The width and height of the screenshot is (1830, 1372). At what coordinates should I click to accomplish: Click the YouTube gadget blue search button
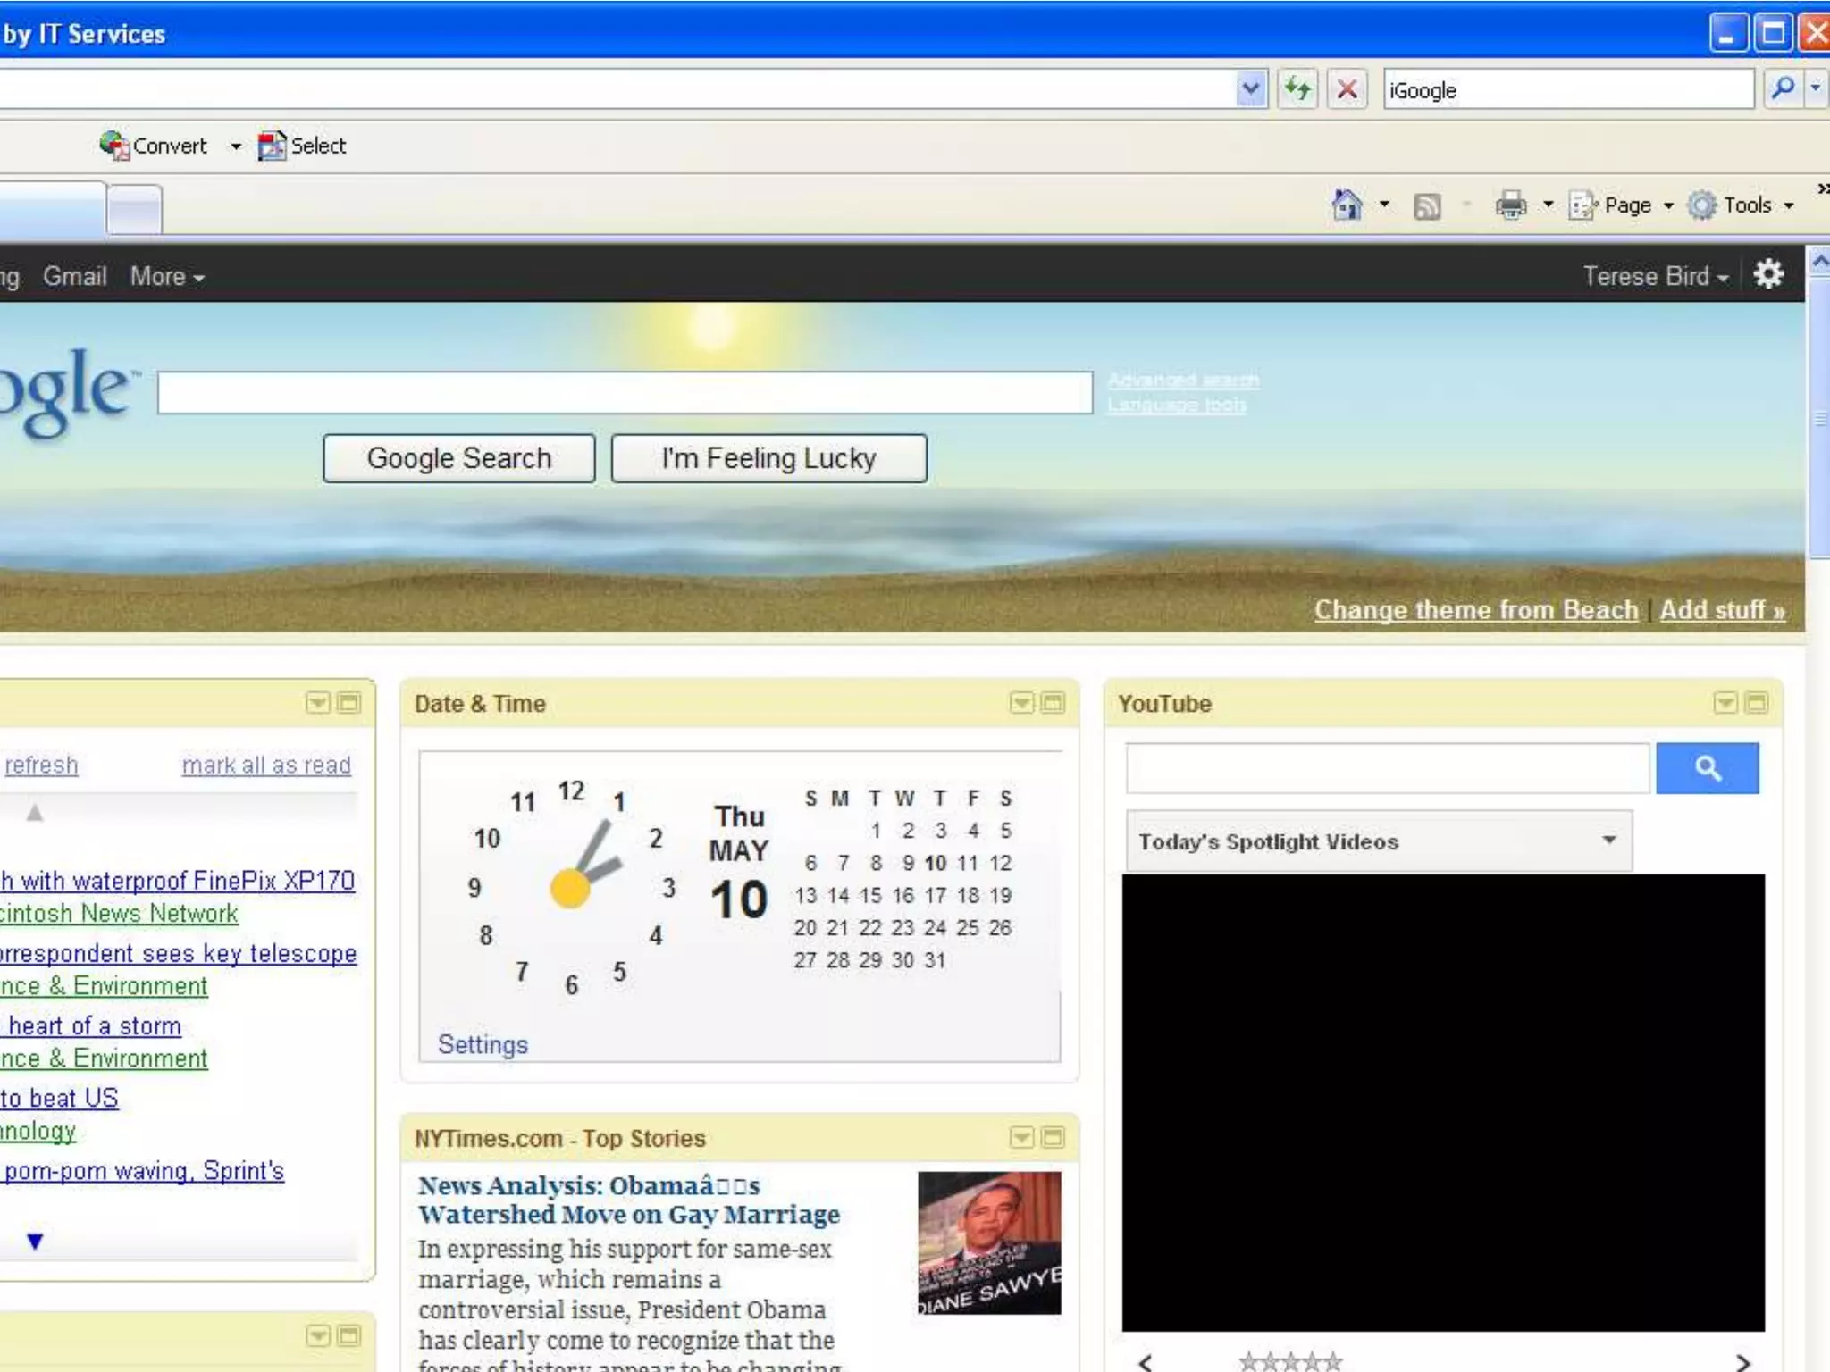tap(1707, 768)
